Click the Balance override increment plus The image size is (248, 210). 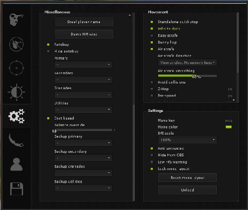[115, 130]
